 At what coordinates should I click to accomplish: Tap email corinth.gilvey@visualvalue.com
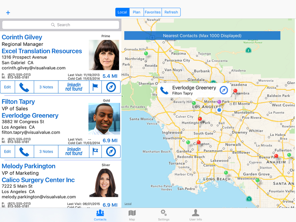[34, 68]
